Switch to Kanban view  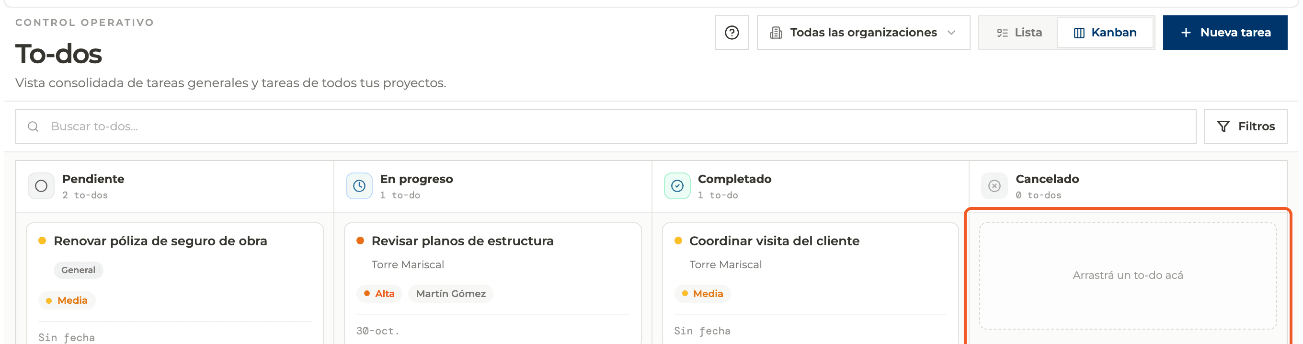pos(1105,33)
